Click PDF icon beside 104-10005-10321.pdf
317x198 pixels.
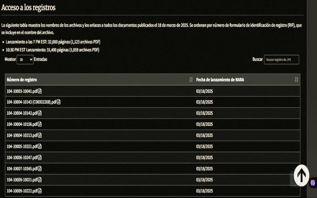tap(40, 146)
